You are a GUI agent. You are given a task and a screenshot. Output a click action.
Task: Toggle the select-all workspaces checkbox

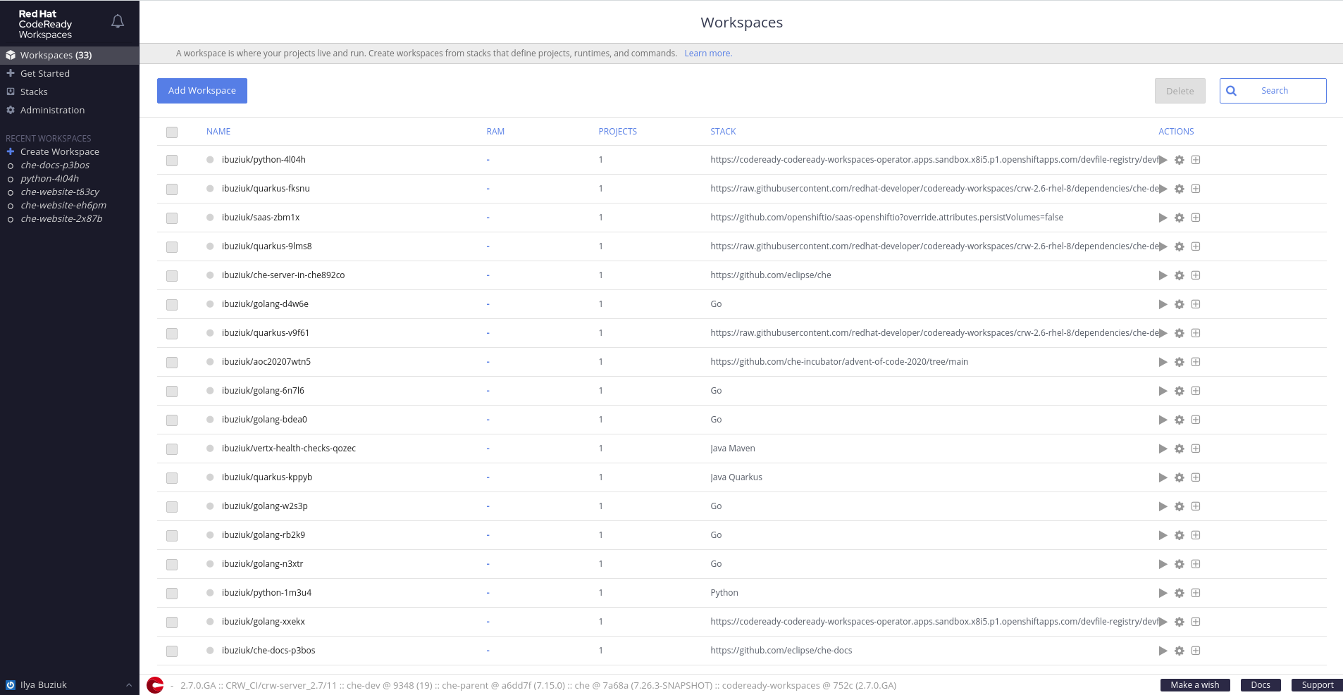coord(172,132)
